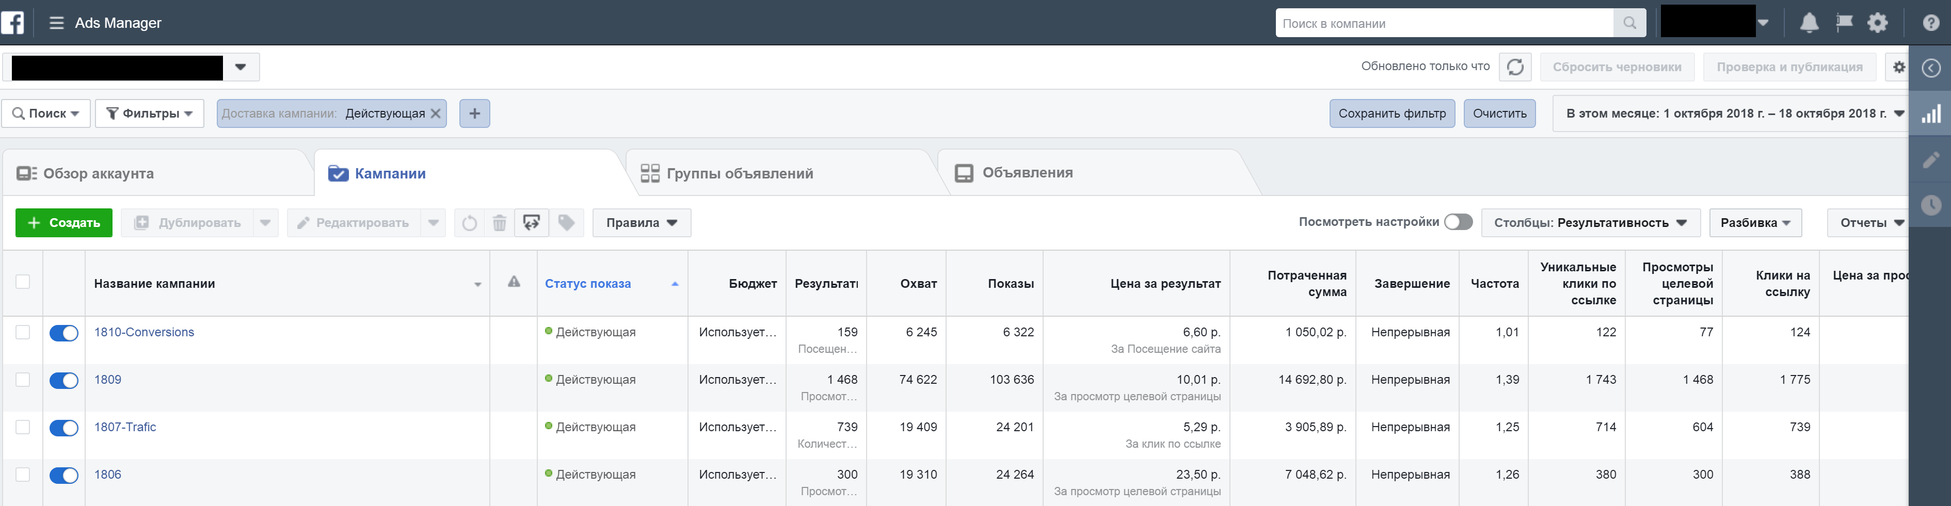This screenshot has height=506, width=1951.
Task: Click the Создать button
Action: click(x=63, y=223)
